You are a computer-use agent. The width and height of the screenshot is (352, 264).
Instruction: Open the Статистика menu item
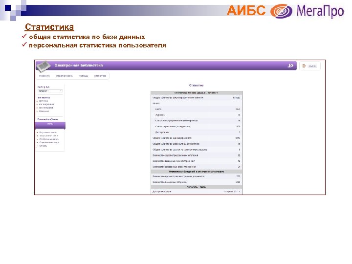[x=100, y=76]
